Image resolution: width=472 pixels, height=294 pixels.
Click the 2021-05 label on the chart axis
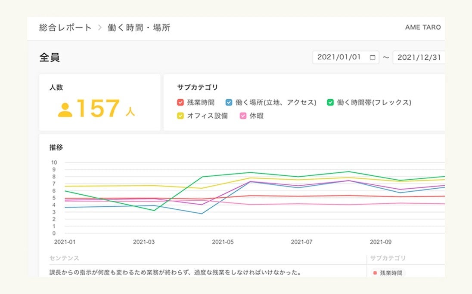click(x=222, y=242)
